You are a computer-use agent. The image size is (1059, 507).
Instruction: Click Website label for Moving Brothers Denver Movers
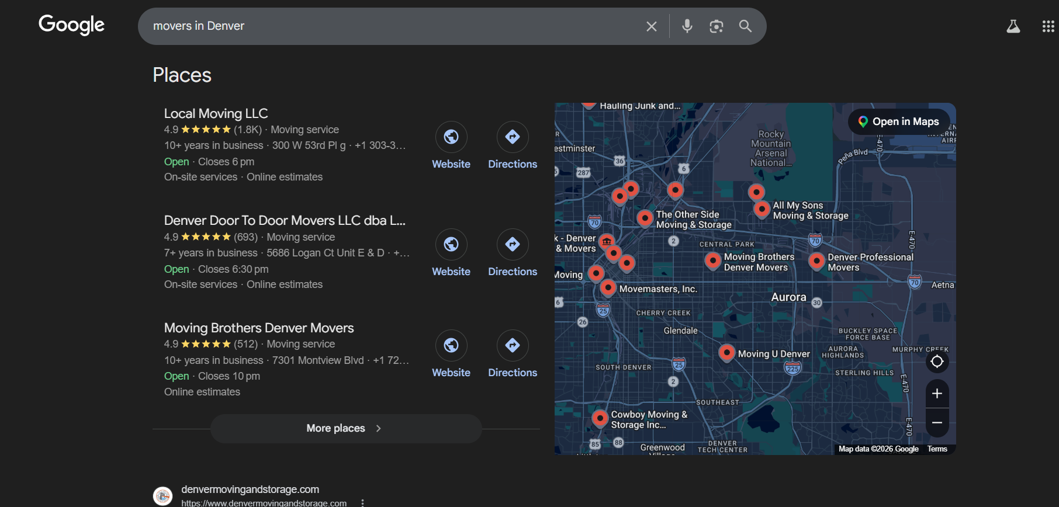tap(451, 373)
